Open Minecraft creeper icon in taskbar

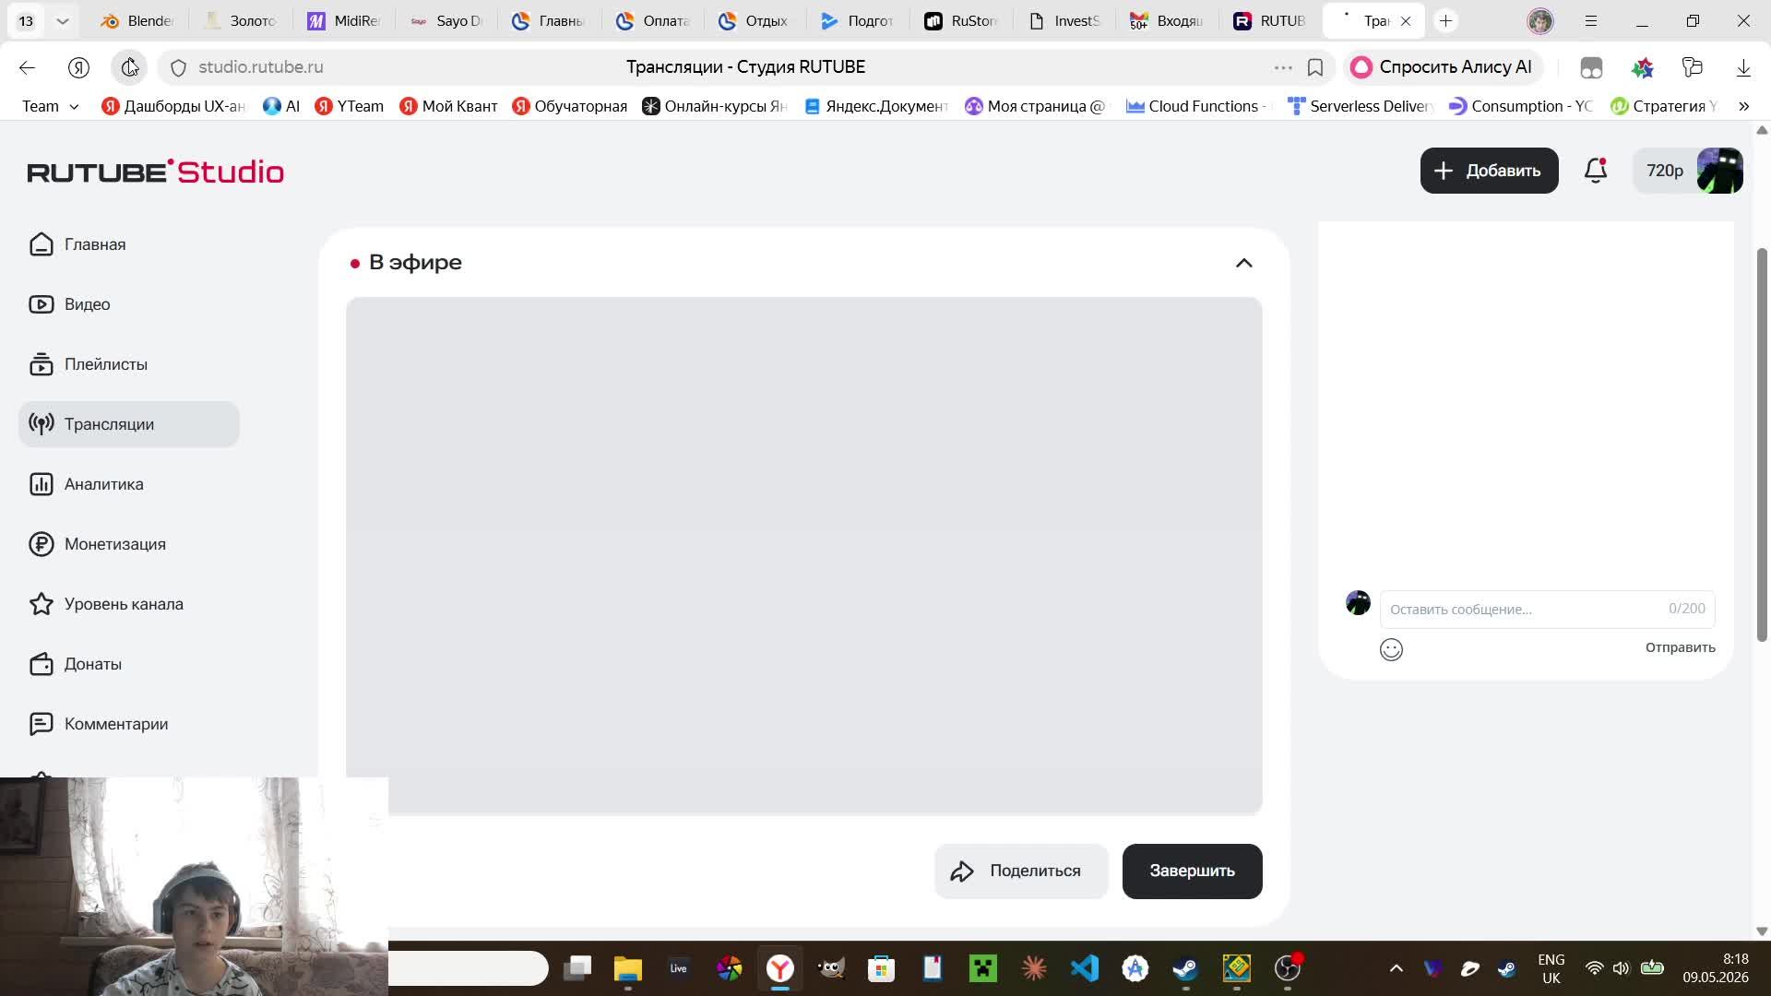[983, 968]
